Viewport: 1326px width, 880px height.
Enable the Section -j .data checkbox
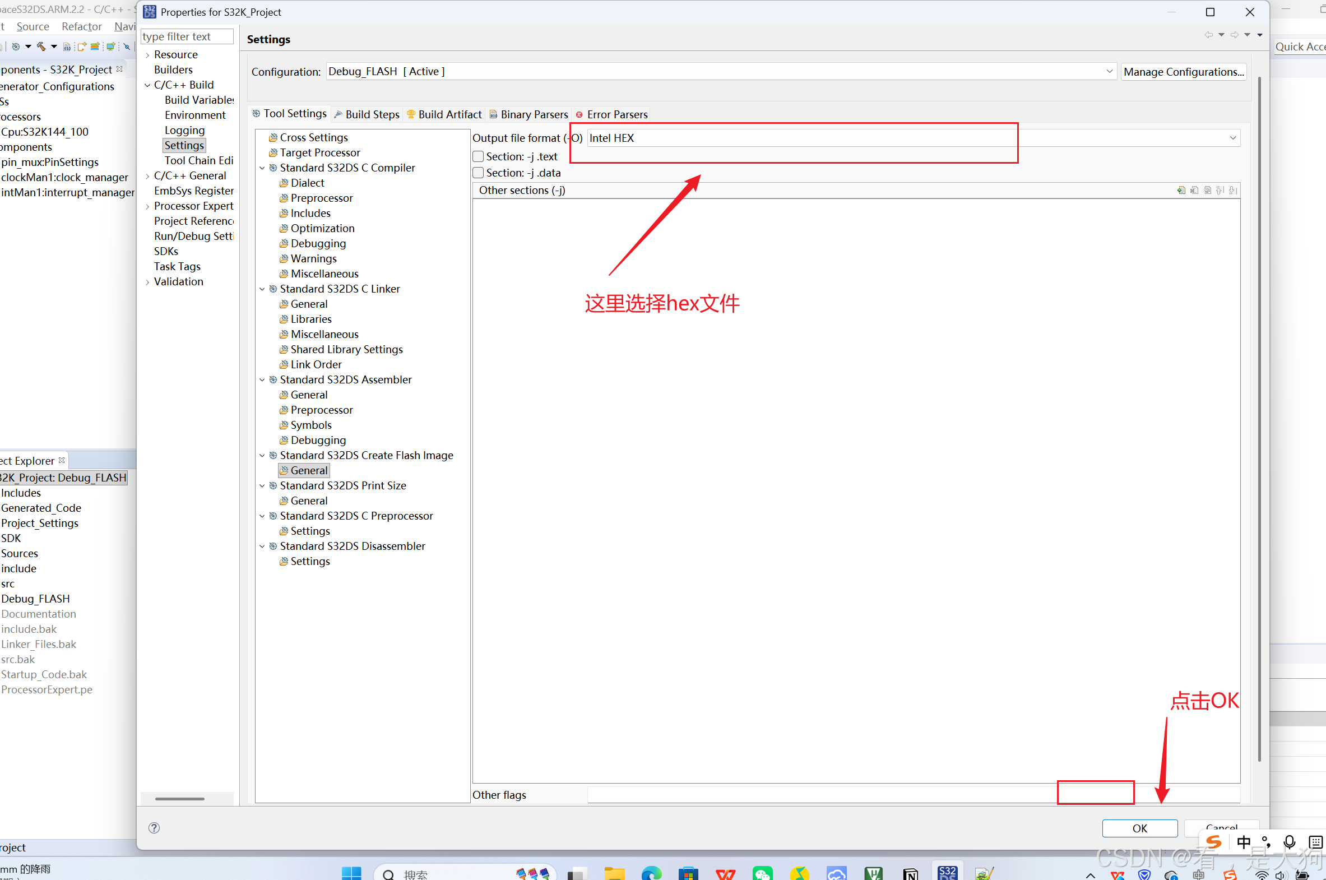478,173
